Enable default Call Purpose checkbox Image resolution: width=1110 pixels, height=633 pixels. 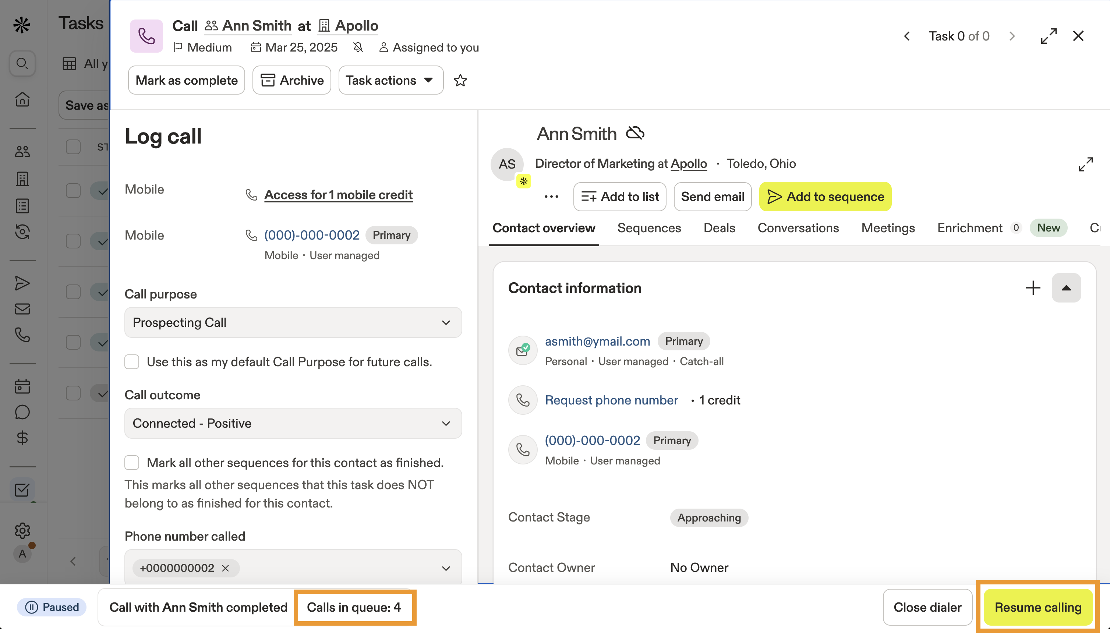pyautogui.click(x=132, y=362)
